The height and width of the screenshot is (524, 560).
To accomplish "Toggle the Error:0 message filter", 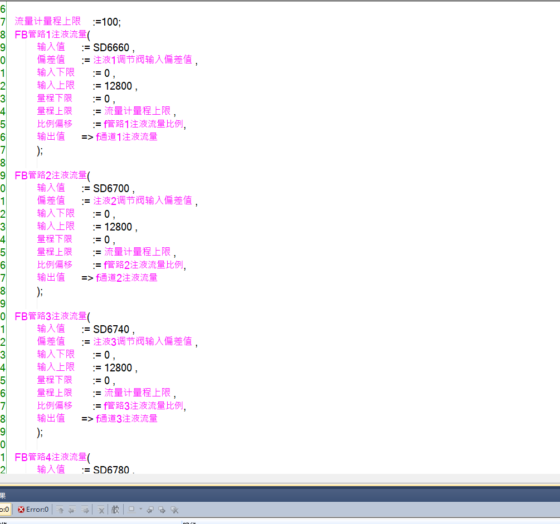I will click(x=33, y=509).
